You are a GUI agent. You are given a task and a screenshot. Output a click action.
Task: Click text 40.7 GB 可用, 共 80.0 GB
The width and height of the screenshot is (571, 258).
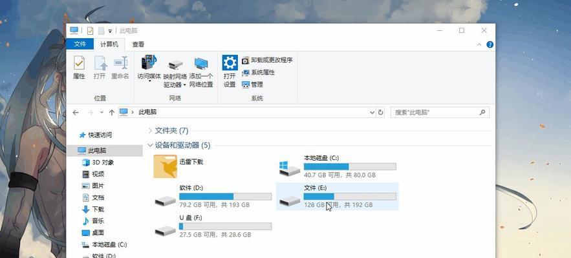pos(339,175)
